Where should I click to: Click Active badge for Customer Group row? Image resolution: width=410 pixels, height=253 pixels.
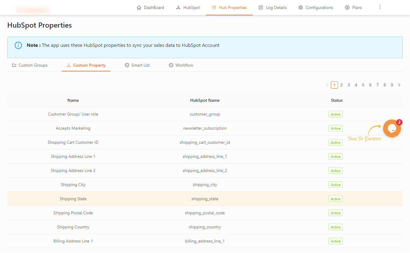tap(336, 114)
